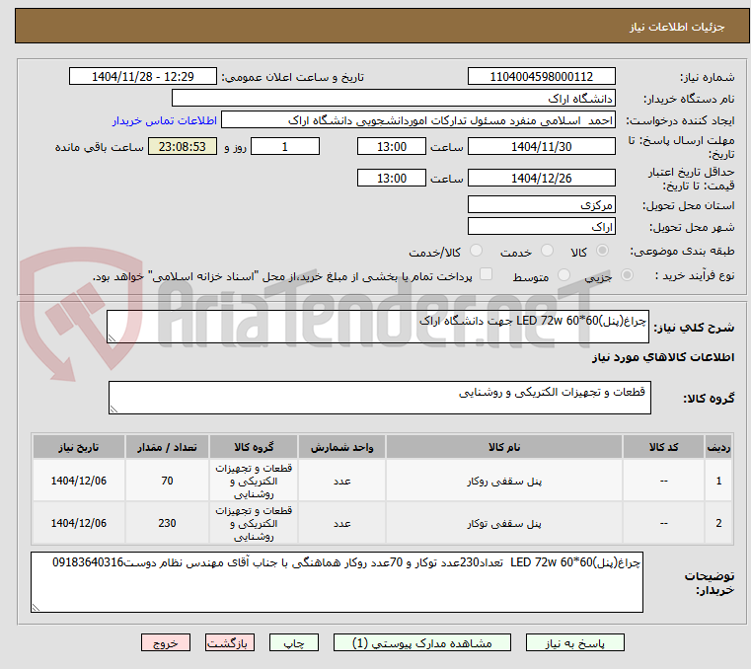751x669 pixels.
Task: Click the عدد unit in row 1
Action: pos(341,482)
